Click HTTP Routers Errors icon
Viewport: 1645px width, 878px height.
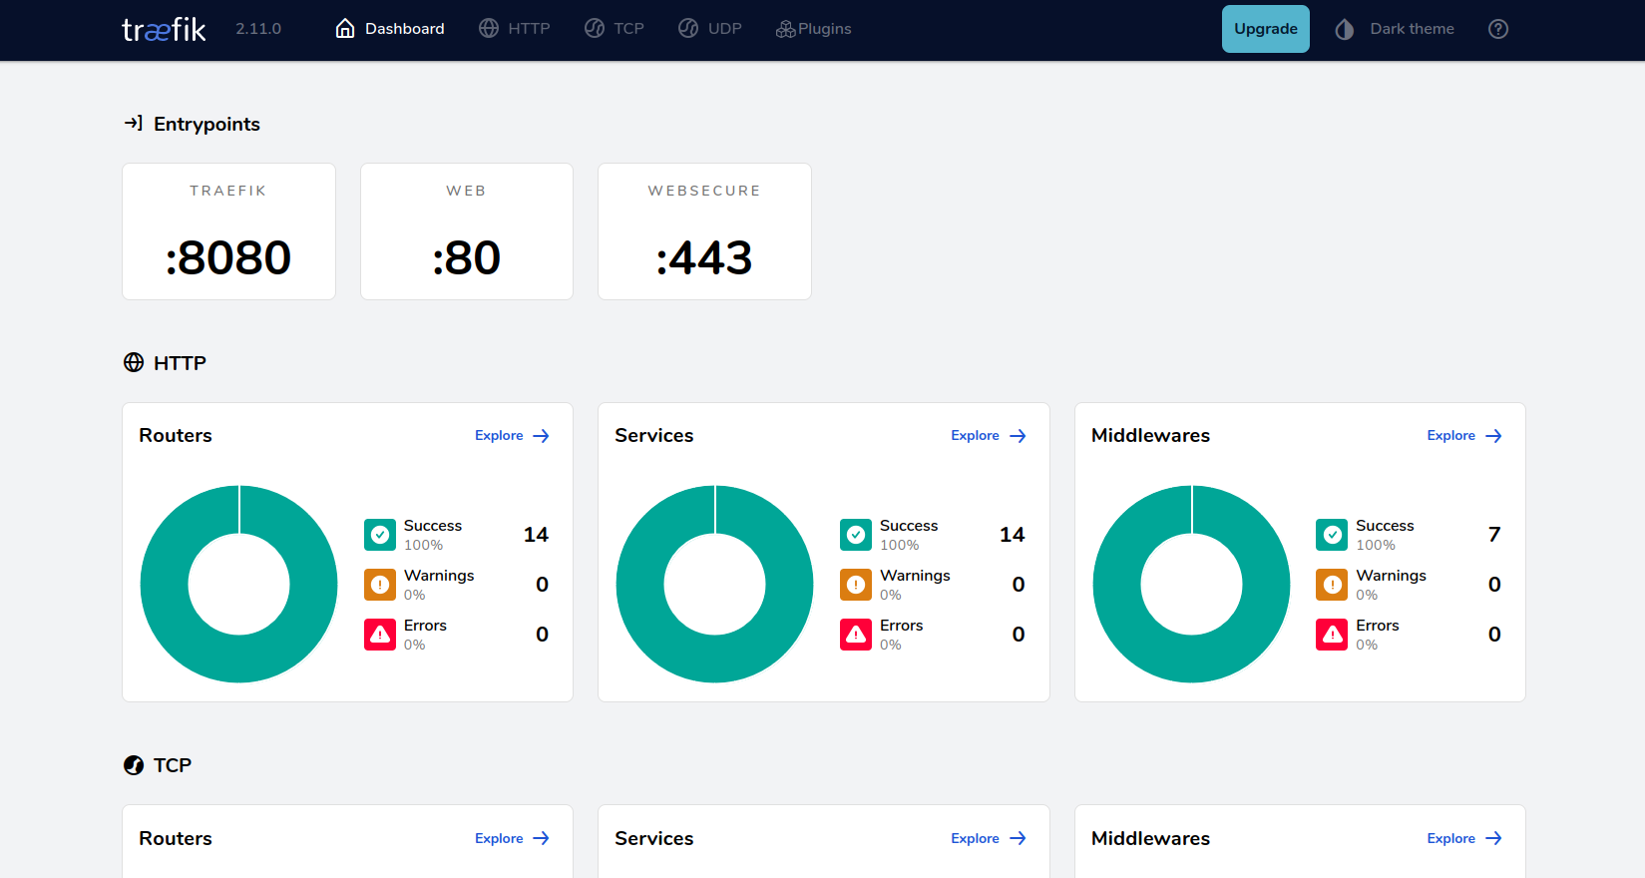(x=380, y=635)
